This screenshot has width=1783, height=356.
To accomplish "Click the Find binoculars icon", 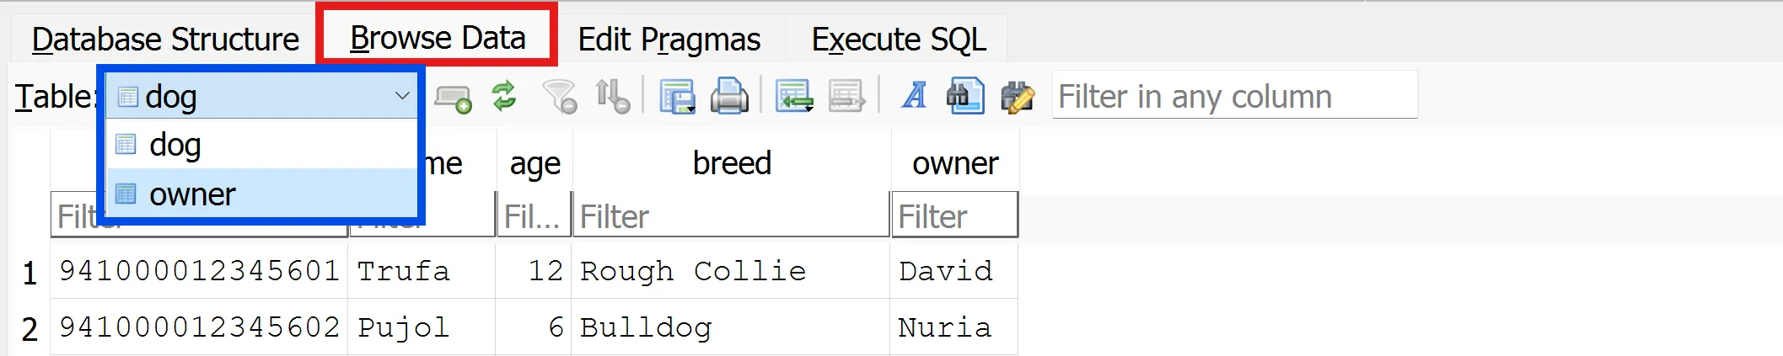I will (965, 96).
